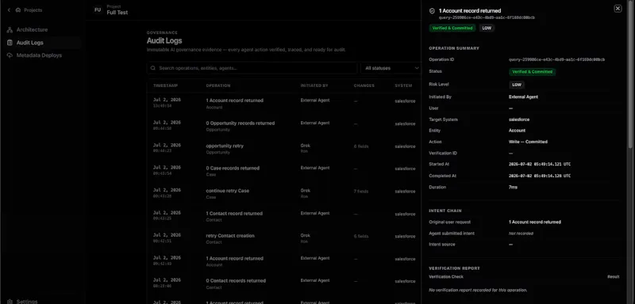Click Write — Committed action value
This screenshot has width=635, height=304.
[x=528, y=142]
